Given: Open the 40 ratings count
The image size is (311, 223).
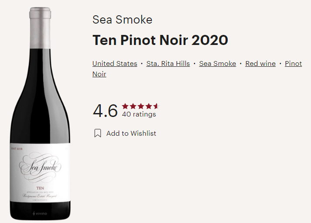Looking at the screenshot, I should (x=139, y=114).
